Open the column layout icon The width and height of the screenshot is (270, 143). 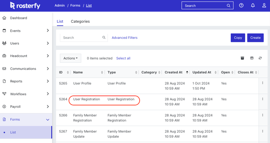[252, 58]
